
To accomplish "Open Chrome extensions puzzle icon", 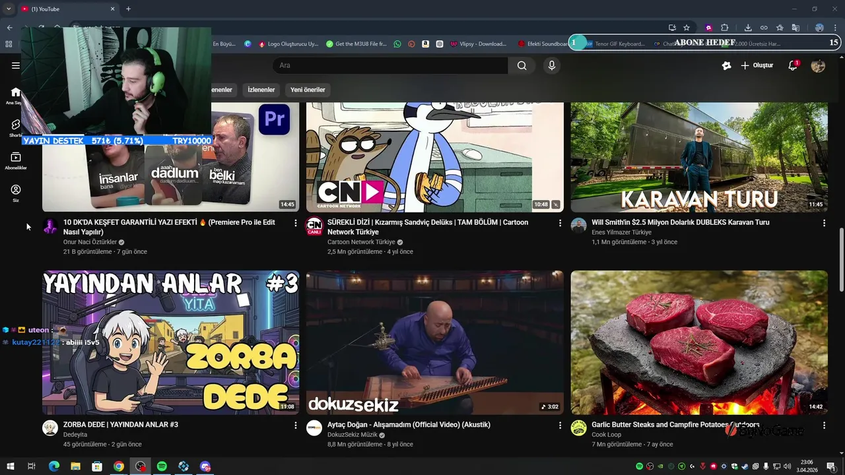I will click(724, 28).
